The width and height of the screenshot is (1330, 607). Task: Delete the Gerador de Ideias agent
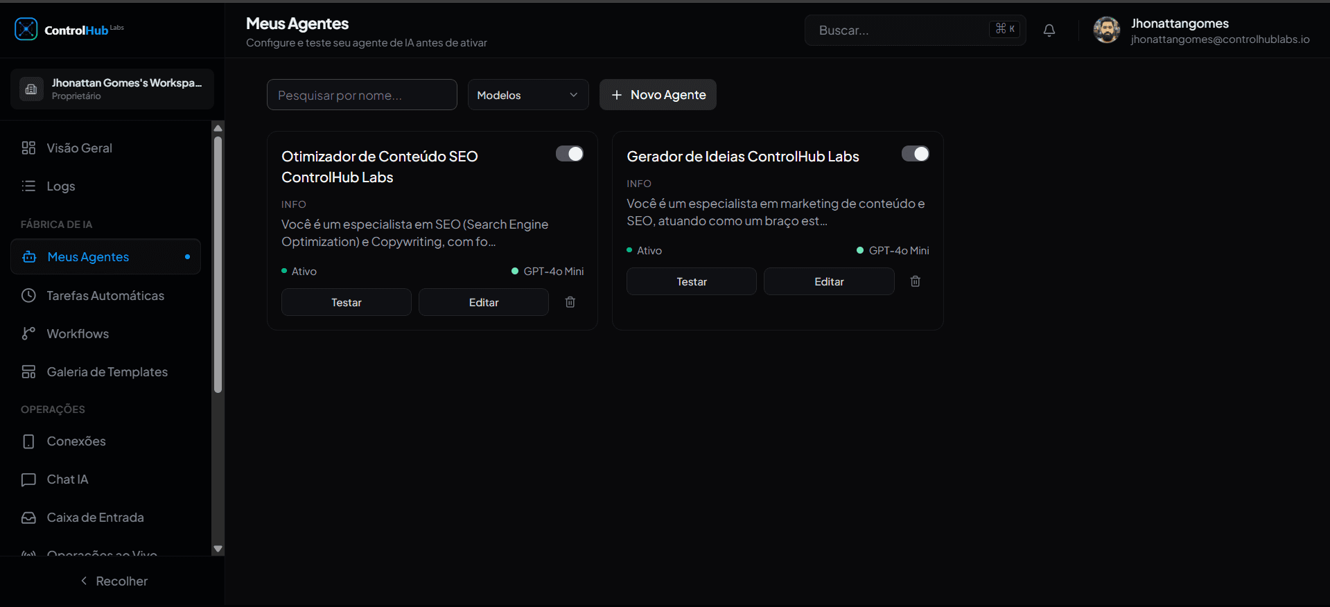[x=916, y=281]
